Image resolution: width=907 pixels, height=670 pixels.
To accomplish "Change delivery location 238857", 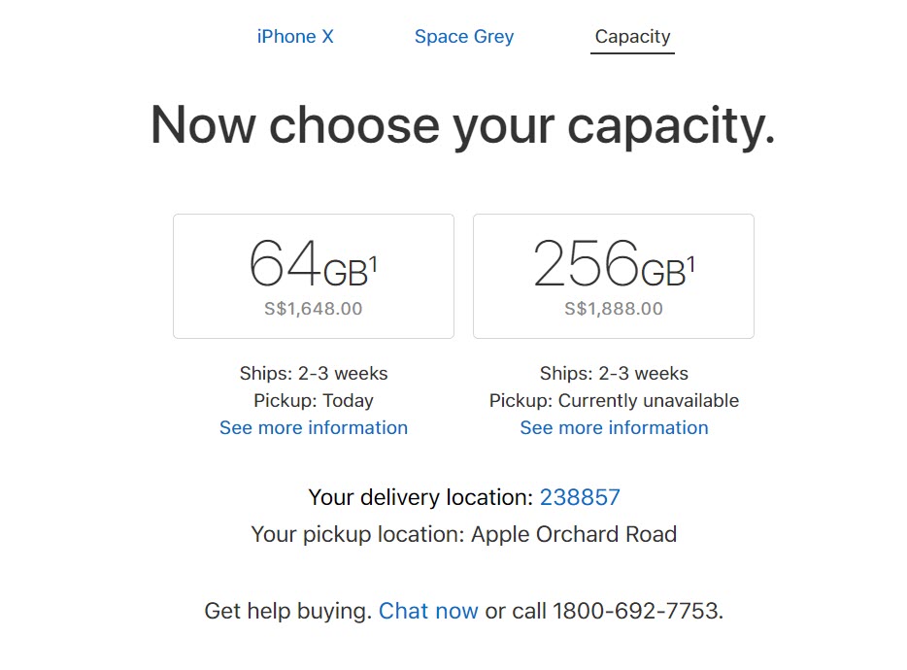I will 581,497.
